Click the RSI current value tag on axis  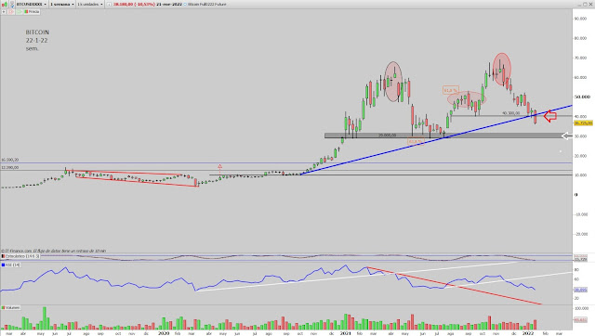[x=580, y=290]
